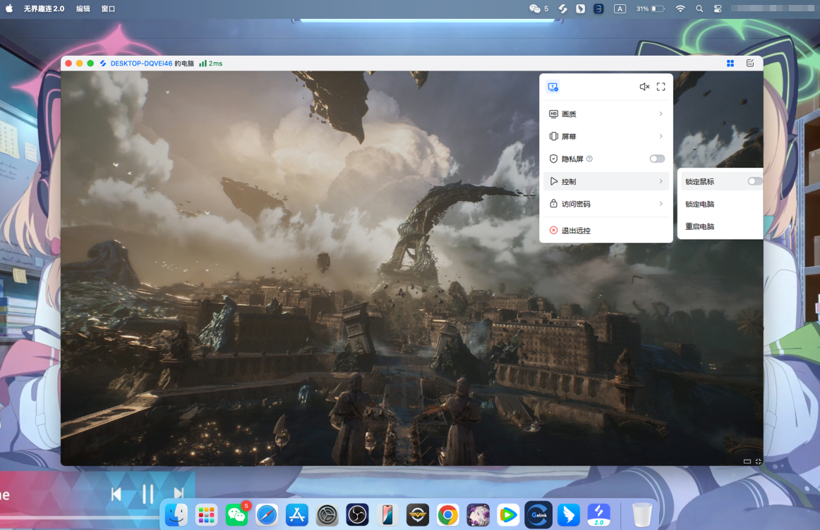Screen dimensions: 820x530
Task: Click 重启电脑 to restart the computer
Action: [699, 227]
